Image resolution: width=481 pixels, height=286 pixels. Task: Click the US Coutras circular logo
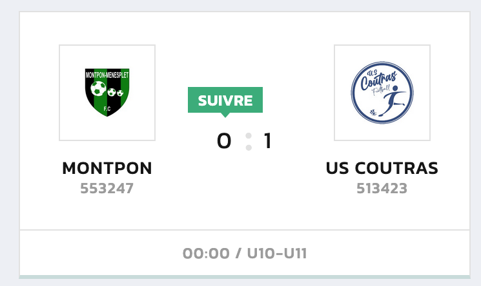(382, 92)
